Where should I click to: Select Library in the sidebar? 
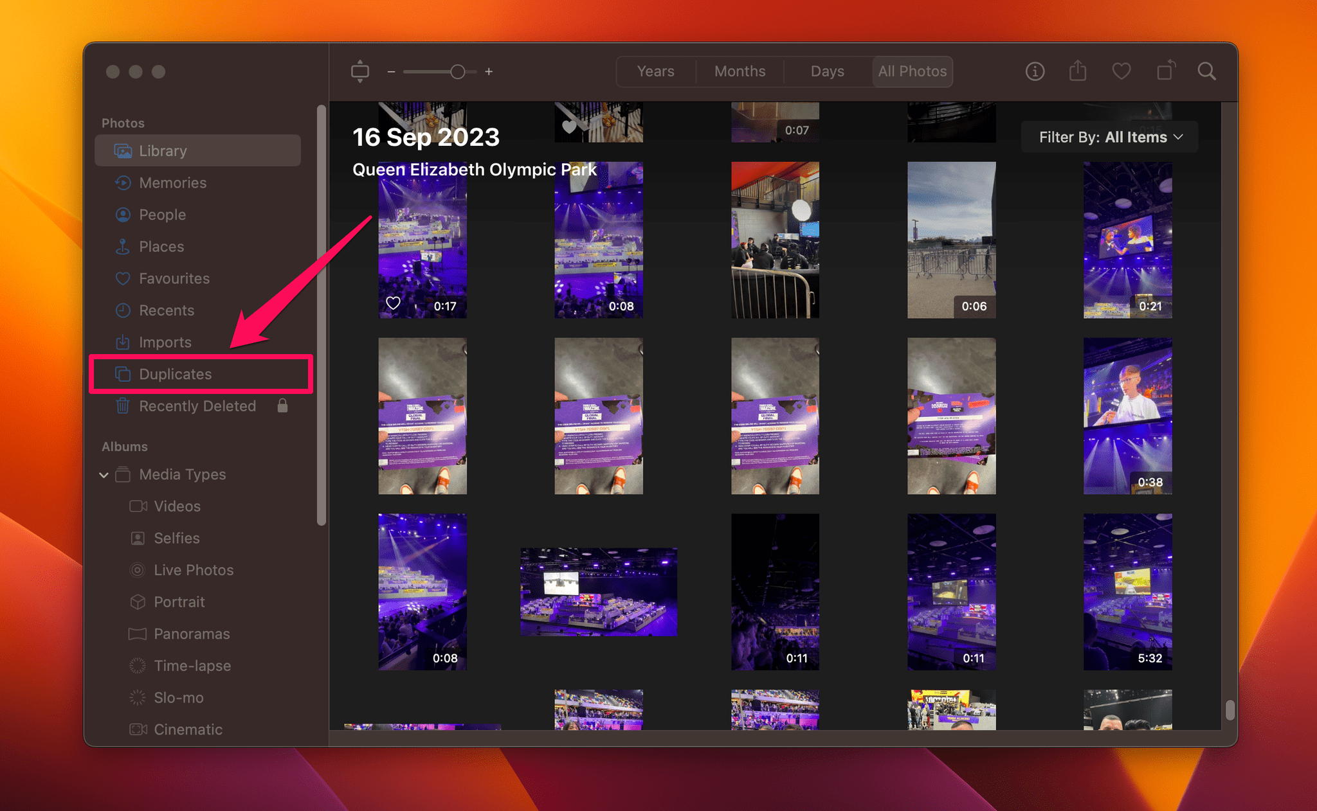[x=197, y=150]
